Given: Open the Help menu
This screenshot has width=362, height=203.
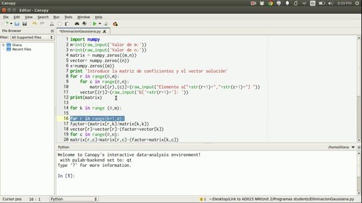Looking at the screenshot, I should click(x=98, y=17).
